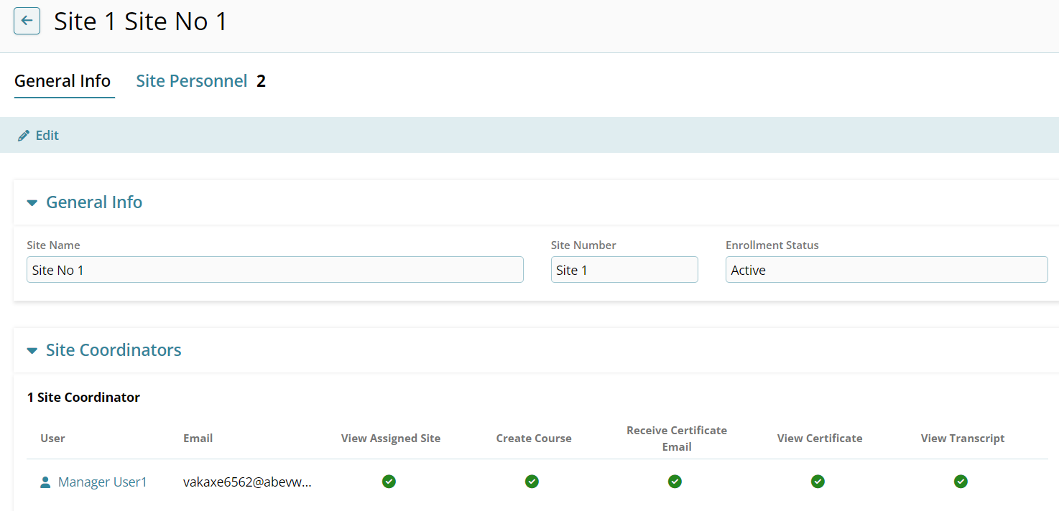This screenshot has height=511, width=1059.
Task: Click View Certificate green checkmark
Action: coord(818,482)
